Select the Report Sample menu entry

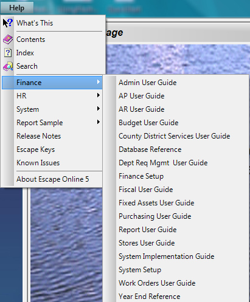tap(52, 123)
